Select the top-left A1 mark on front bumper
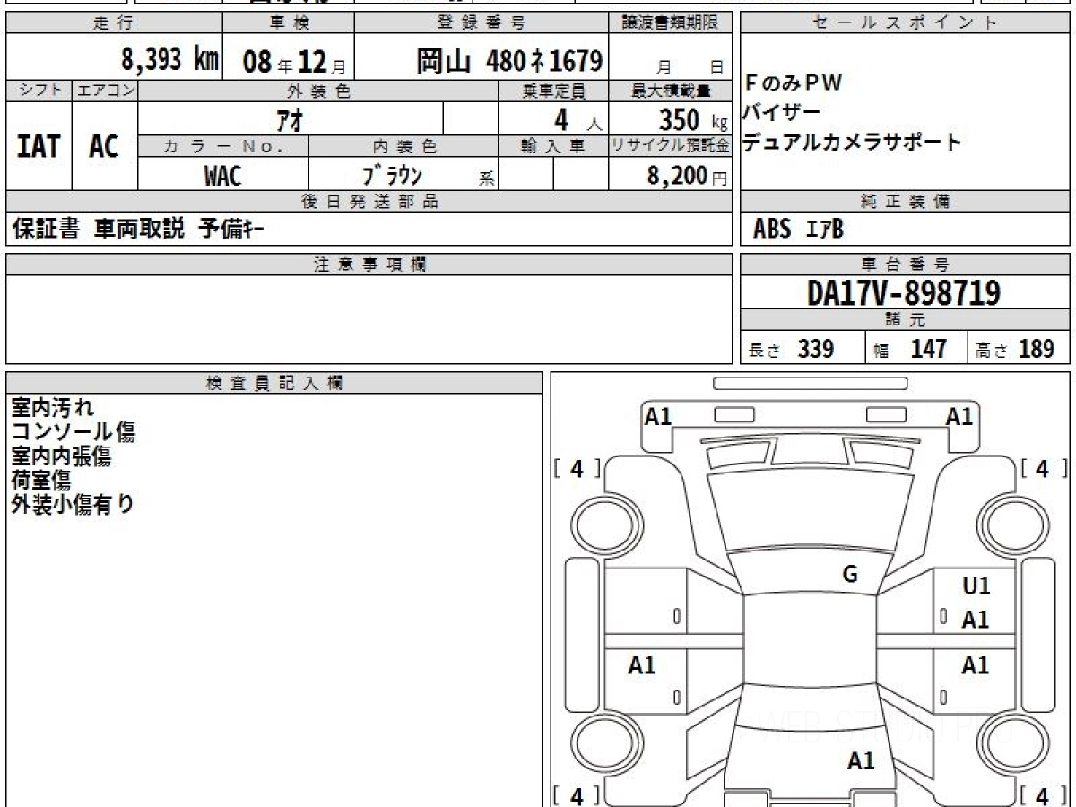This screenshot has height=807, width=1076. (658, 416)
